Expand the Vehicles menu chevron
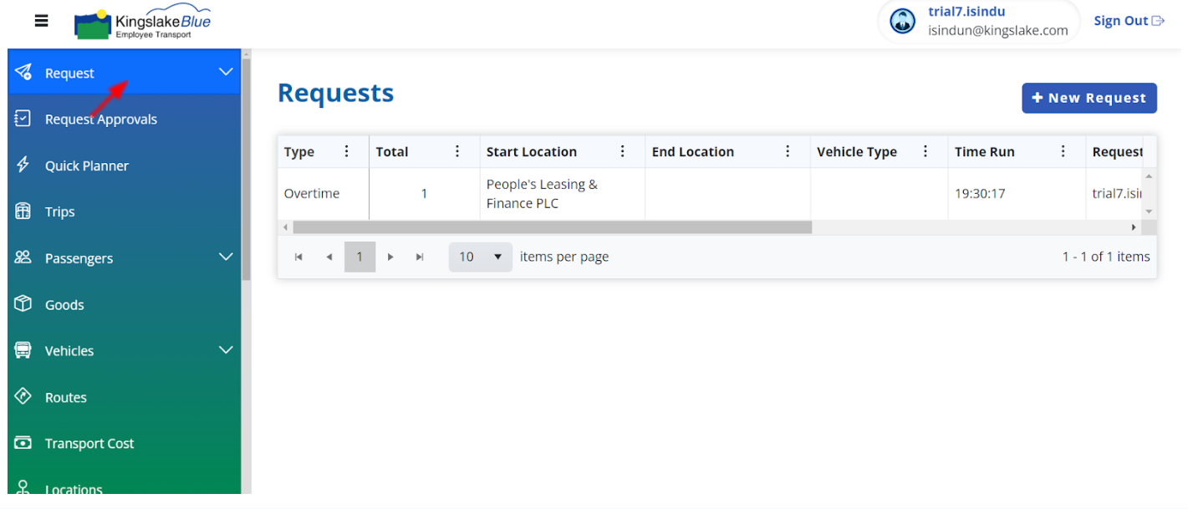 226,349
